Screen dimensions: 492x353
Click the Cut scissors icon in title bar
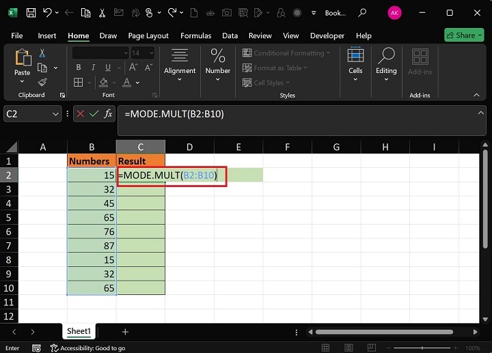tap(102, 13)
